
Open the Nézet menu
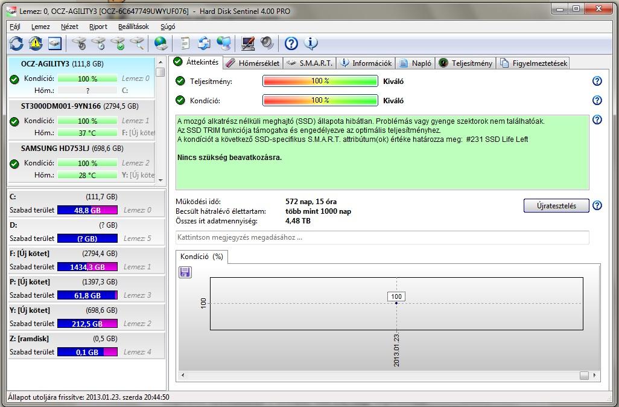tap(69, 27)
